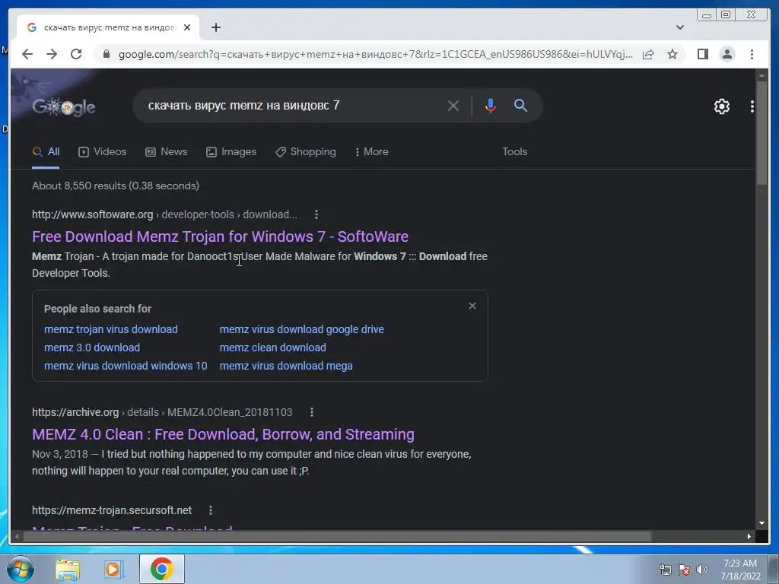779x584 pixels.
Task: Bookmark this page with the star icon
Action: (672, 54)
